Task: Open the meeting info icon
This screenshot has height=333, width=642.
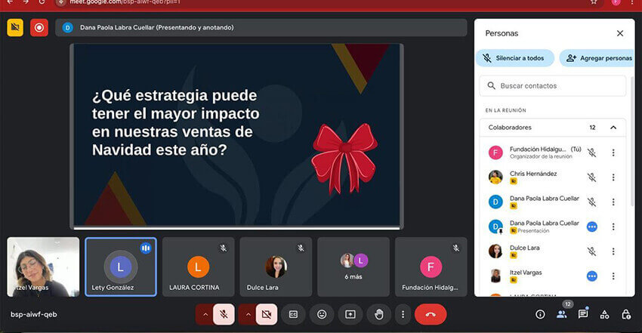Action: pos(540,314)
